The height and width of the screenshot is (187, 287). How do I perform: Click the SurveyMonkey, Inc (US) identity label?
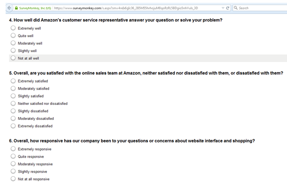tap(35, 8)
